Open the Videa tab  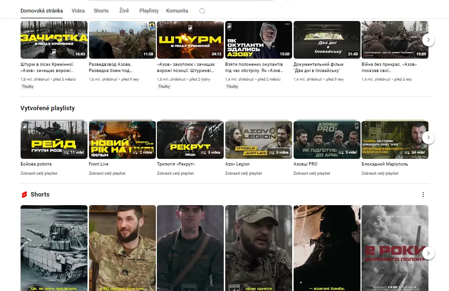coord(78,11)
